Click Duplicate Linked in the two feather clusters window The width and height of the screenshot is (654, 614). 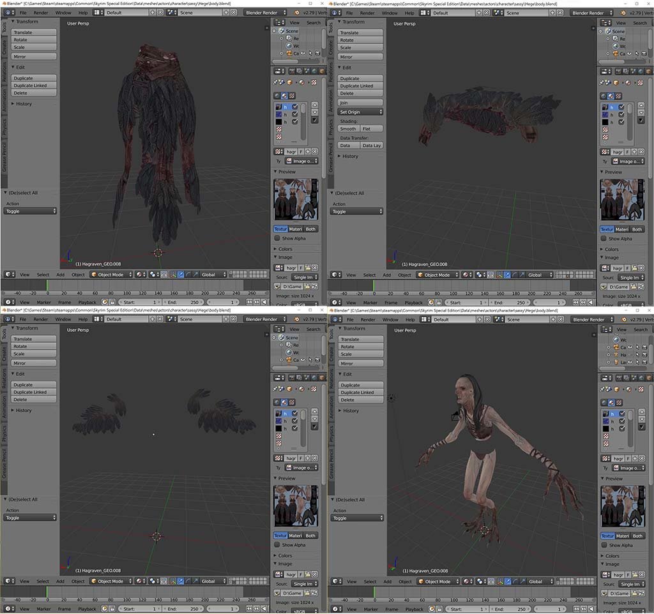pos(34,392)
